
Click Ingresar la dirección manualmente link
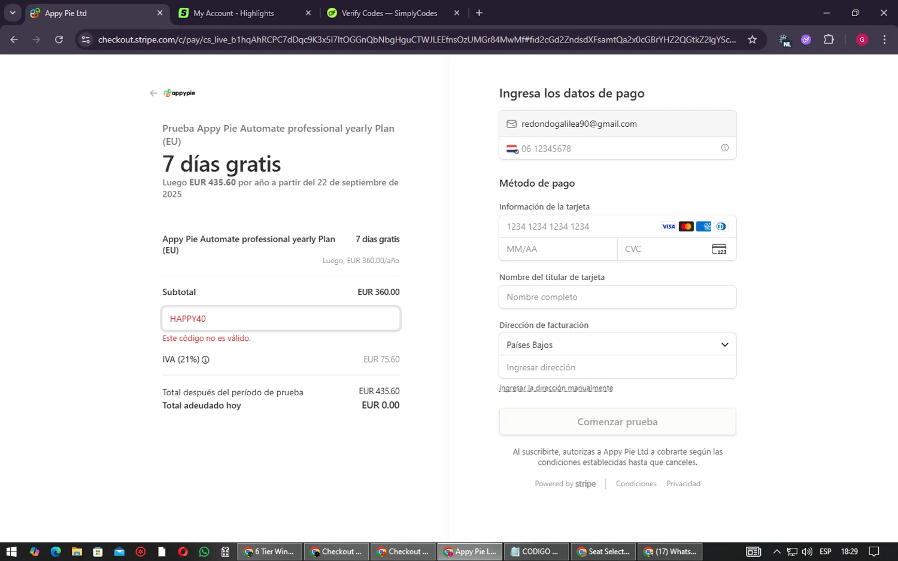pyautogui.click(x=556, y=388)
